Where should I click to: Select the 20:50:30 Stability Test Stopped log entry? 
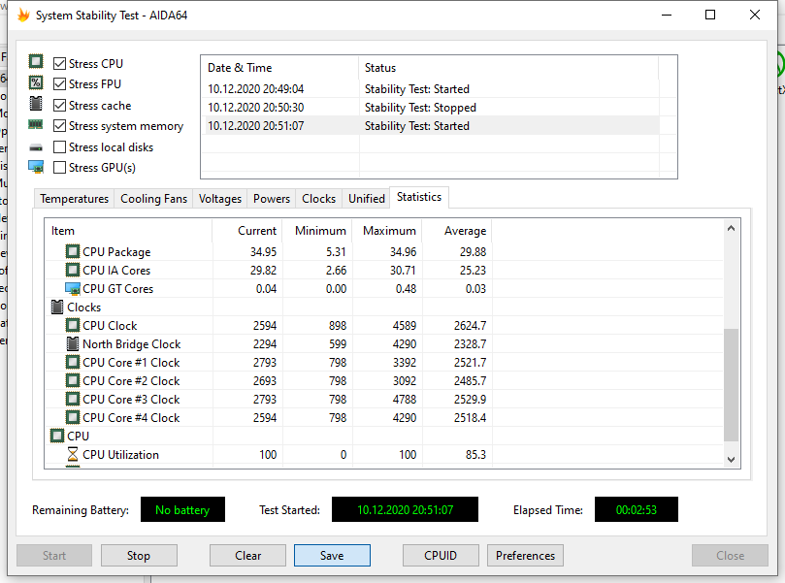click(x=420, y=108)
